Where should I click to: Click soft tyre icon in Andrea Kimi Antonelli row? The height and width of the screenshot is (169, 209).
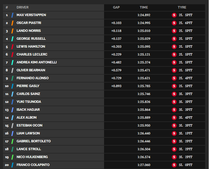(x=174, y=63)
